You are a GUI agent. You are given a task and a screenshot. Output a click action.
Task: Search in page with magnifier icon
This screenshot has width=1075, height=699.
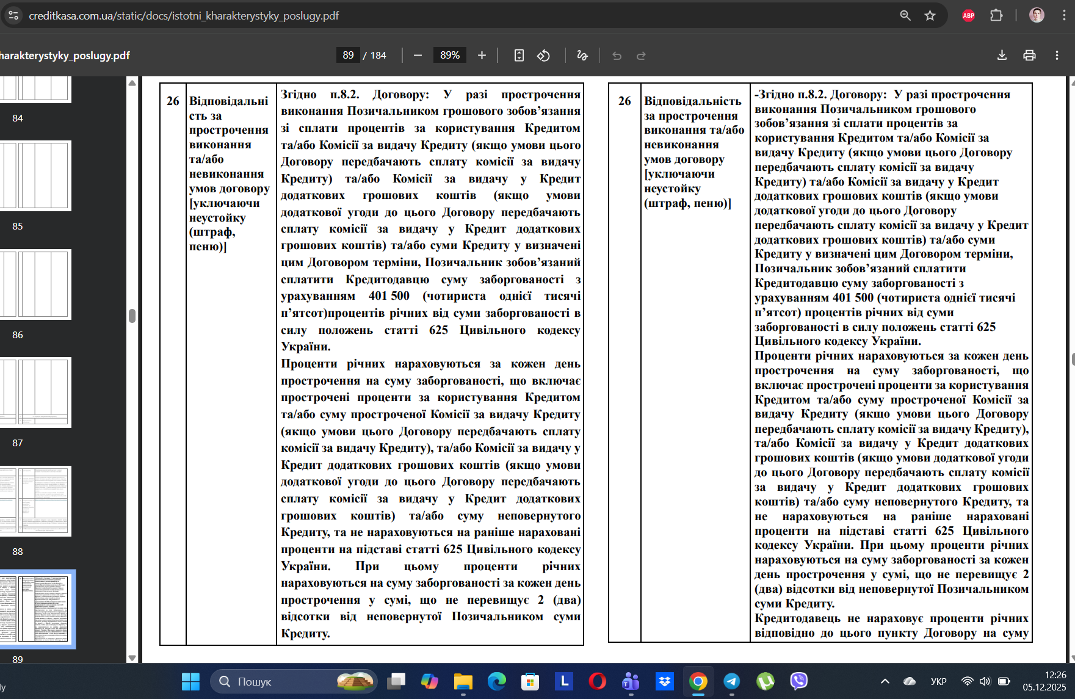coord(905,15)
